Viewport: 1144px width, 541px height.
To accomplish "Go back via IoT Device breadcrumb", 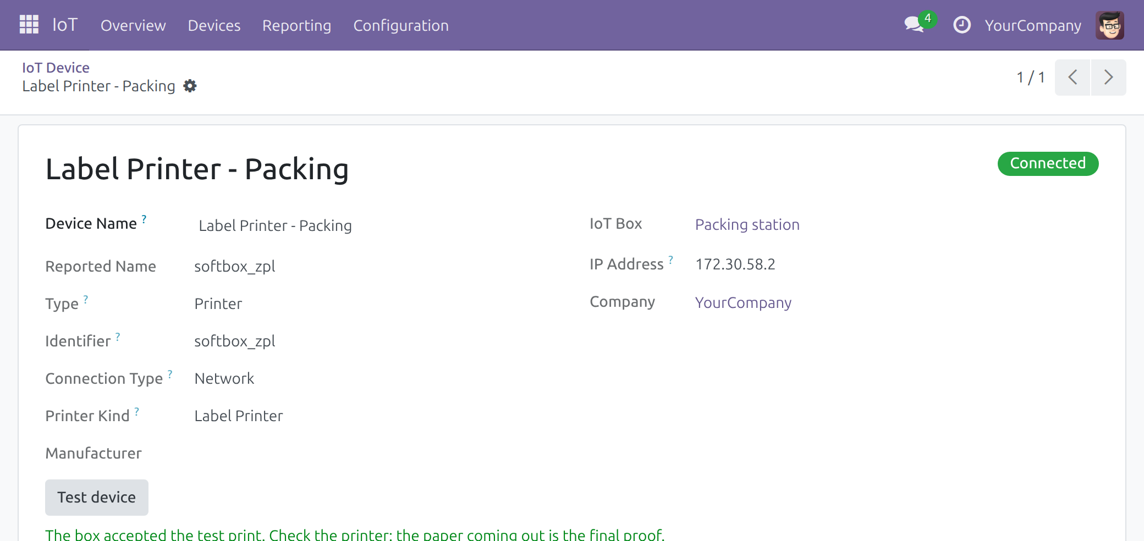I will [56, 67].
